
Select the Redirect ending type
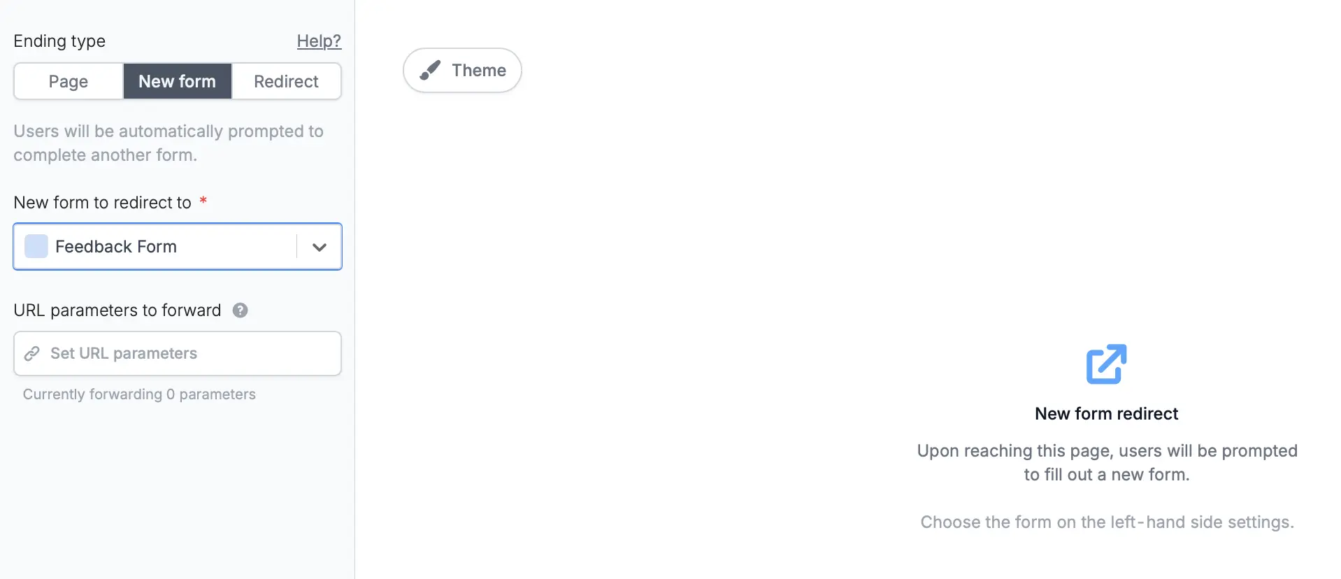286,81
